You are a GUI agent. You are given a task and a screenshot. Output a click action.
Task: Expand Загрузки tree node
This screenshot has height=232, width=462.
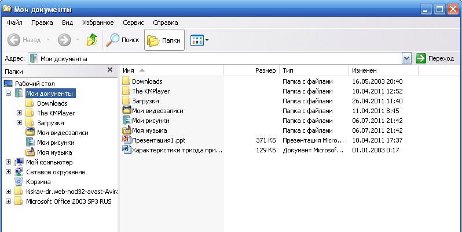(x=20, y=123)
